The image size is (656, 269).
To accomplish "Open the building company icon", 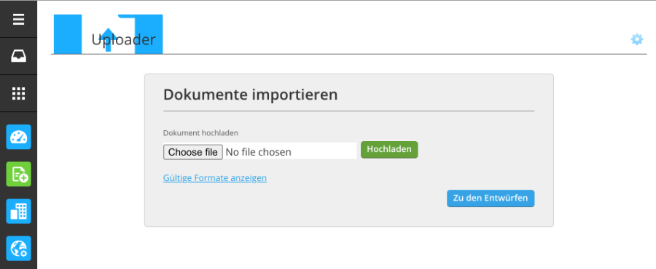I will [x=18, y=211].
